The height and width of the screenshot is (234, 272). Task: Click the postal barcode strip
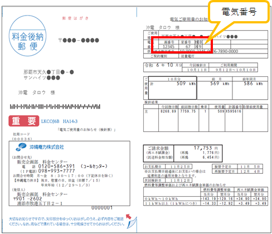coord(55,106)
